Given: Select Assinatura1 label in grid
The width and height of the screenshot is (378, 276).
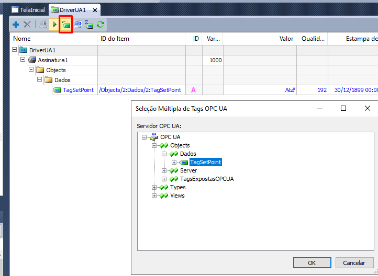Looking at the screenshot, I should (53, 60).
